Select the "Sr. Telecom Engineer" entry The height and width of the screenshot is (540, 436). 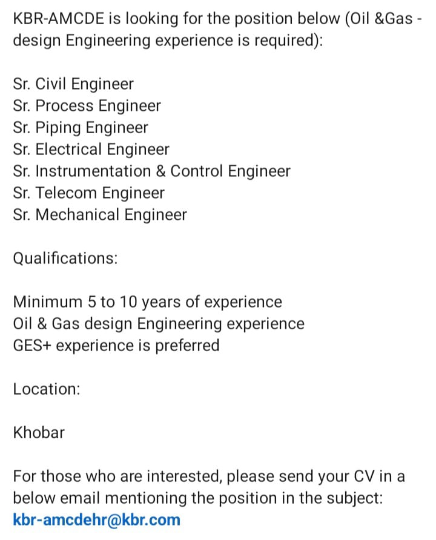tap(88, 193)
